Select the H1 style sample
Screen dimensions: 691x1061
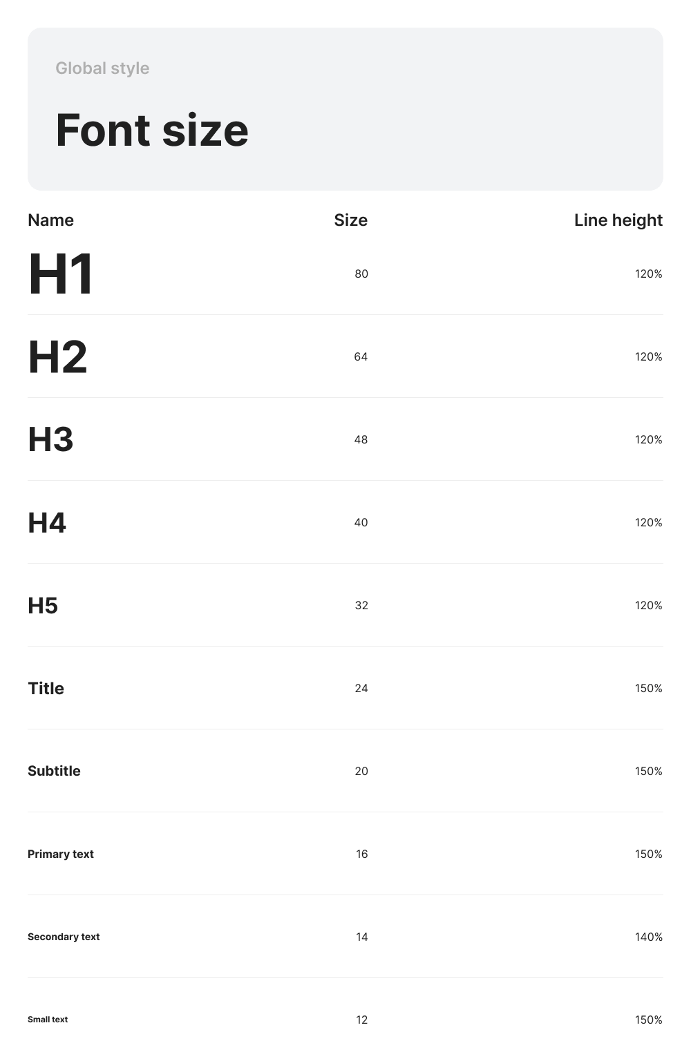61,274
